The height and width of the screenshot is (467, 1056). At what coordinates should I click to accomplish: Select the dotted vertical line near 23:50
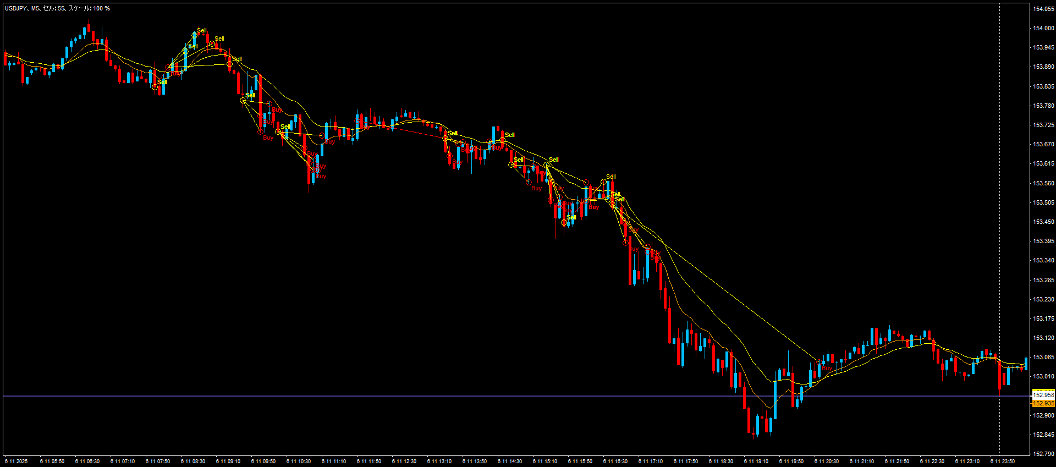999,220
